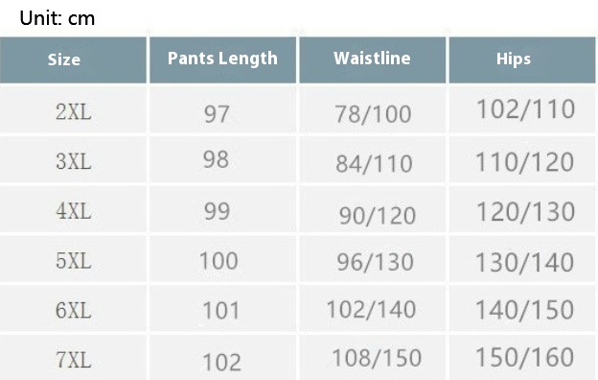Click the waistline value 90/120
Viewport: 598px width, 380px height.
(x=378, y=216)
